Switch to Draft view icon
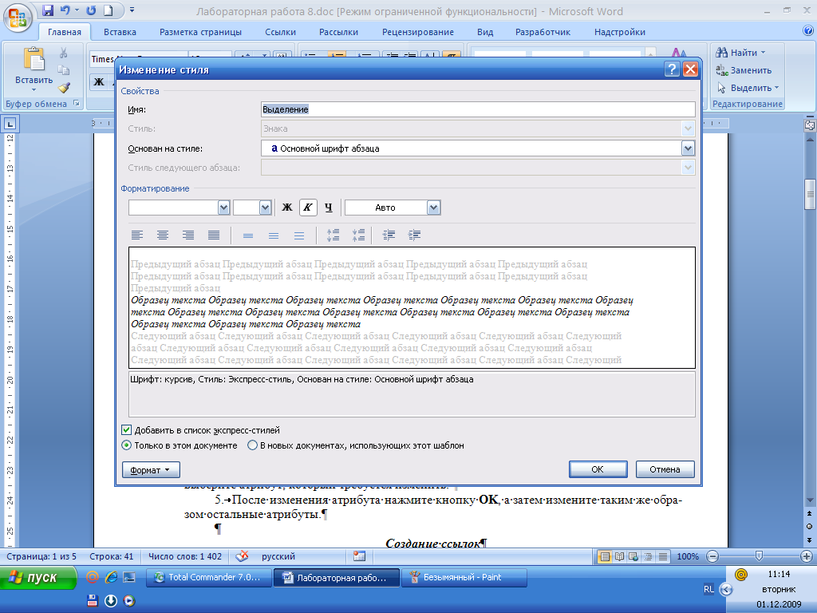The image size is (817, 613). tap(663, 556)
